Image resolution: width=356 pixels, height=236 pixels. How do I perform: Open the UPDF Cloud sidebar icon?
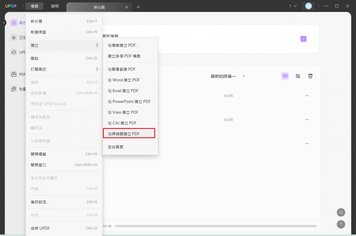point(14,52)
